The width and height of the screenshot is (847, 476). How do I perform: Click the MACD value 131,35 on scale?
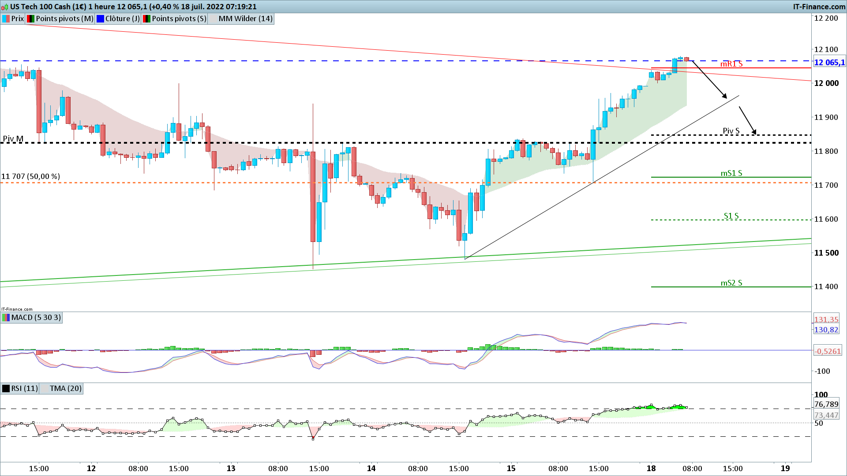(826, 320)
